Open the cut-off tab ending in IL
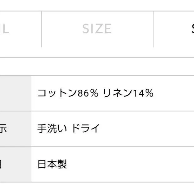 tap(20, 29)
